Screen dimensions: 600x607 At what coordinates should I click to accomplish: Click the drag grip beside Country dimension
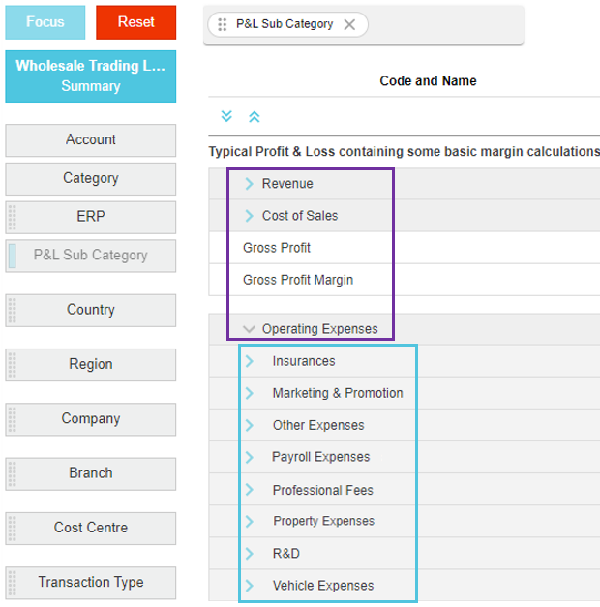click(13, 311)
